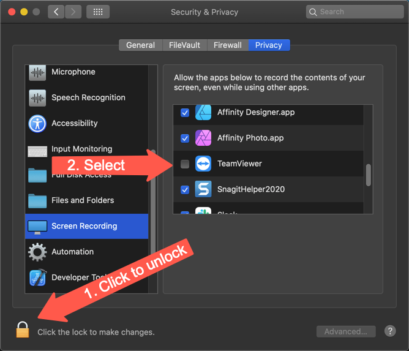Open help with the question mark button

tap(390, 331)
